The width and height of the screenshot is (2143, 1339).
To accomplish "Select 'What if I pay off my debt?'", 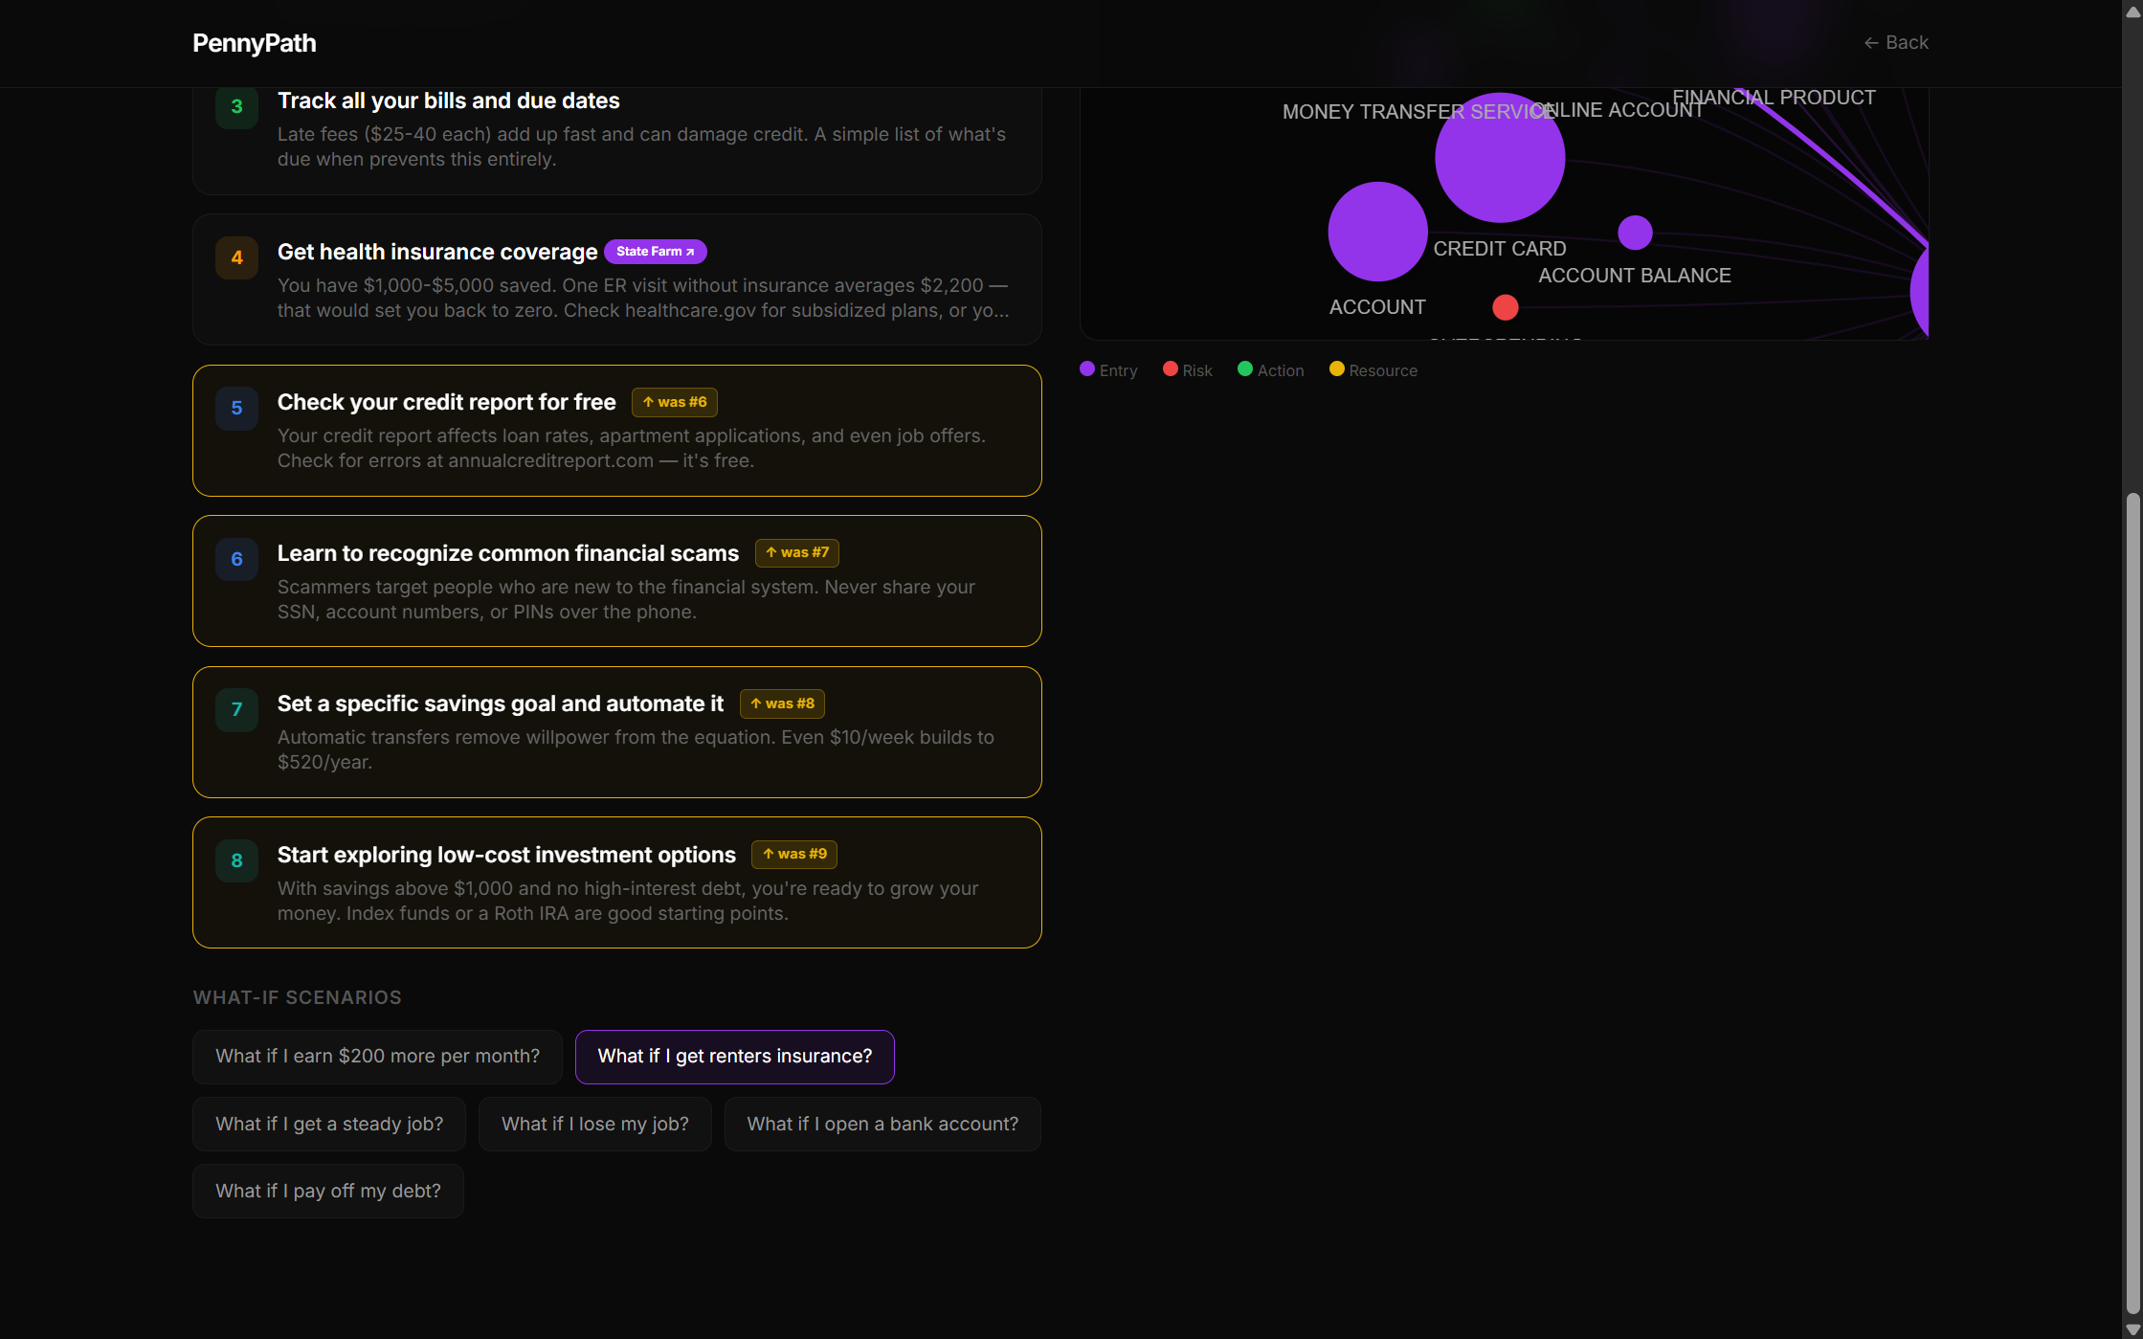I will [327, 1192].
